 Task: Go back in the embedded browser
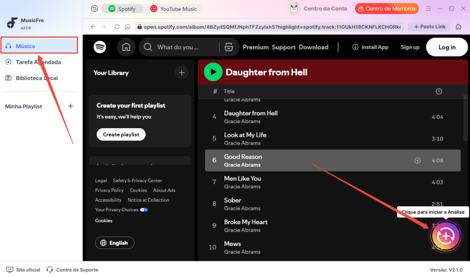pyautogui.click(x=93, y=27)
